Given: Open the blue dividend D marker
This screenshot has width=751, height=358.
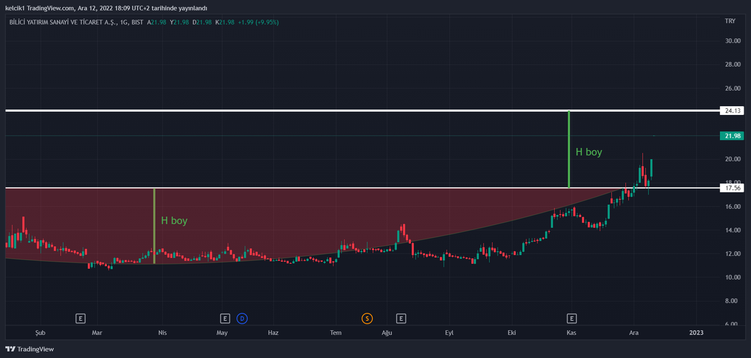Looking at the screenshot, I should [242, 319].
